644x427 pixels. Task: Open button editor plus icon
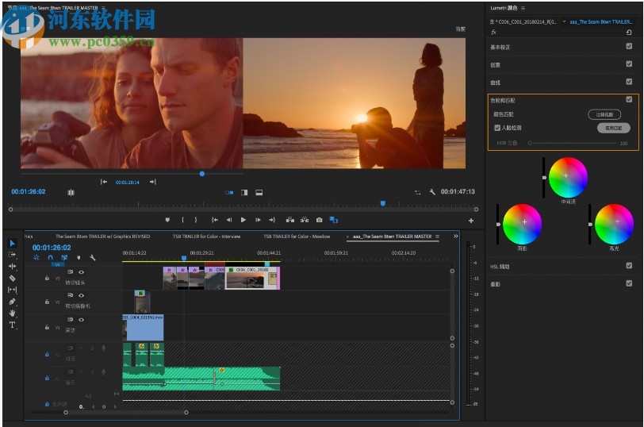click(x=470, y=221)
